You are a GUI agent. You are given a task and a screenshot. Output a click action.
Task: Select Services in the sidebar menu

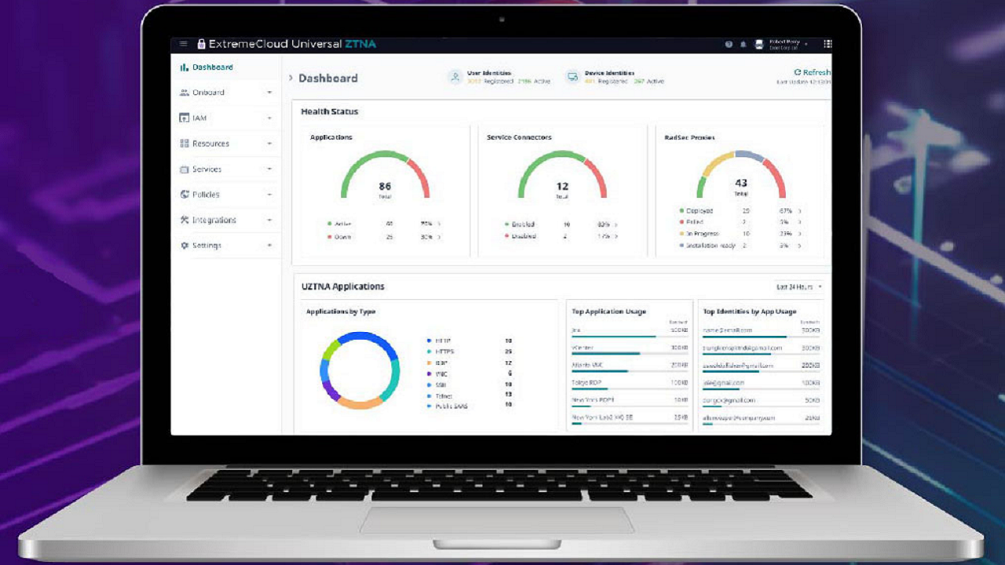(x=206, y=169)
